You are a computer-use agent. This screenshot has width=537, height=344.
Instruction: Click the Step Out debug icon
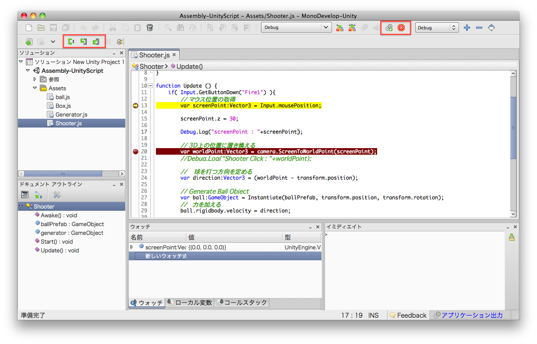pyautogui.click(x=95, y=42)
